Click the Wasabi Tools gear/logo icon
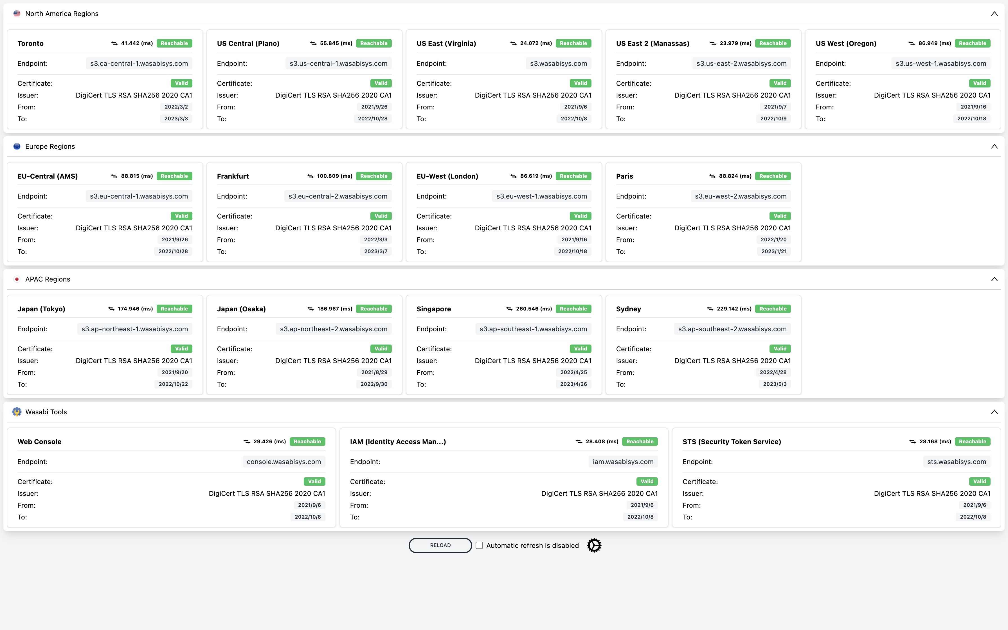Image resolution: width=1008 pixels, height=630 pixels. point(16,411)
